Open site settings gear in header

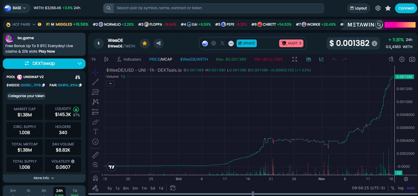pyautogui.click(x=378, y=8)
